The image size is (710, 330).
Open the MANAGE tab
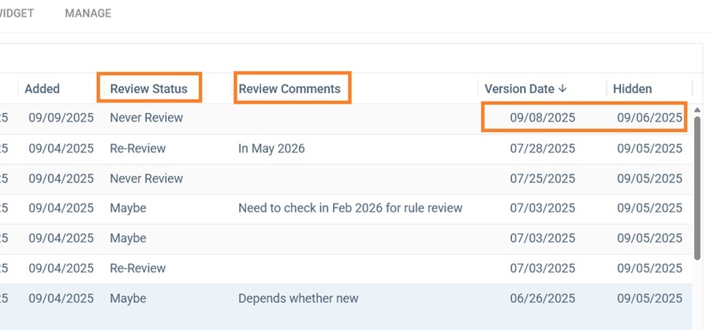point(88,13)
